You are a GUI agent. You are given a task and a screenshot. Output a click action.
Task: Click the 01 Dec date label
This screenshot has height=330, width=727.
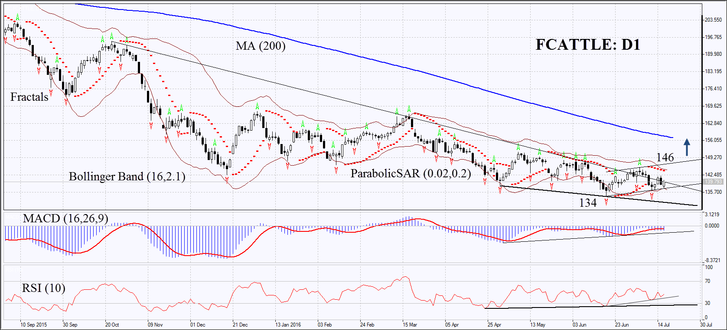198,324
